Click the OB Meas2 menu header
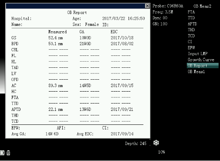 click(202, 6)
